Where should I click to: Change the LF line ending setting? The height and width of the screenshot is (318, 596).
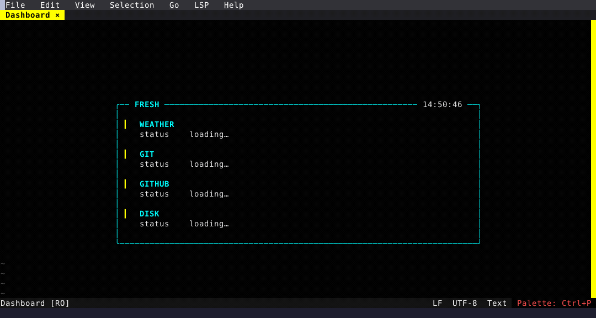coord(437,303)
